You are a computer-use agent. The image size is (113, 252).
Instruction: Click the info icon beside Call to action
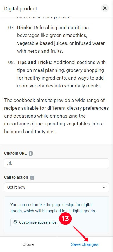point(32,178)
